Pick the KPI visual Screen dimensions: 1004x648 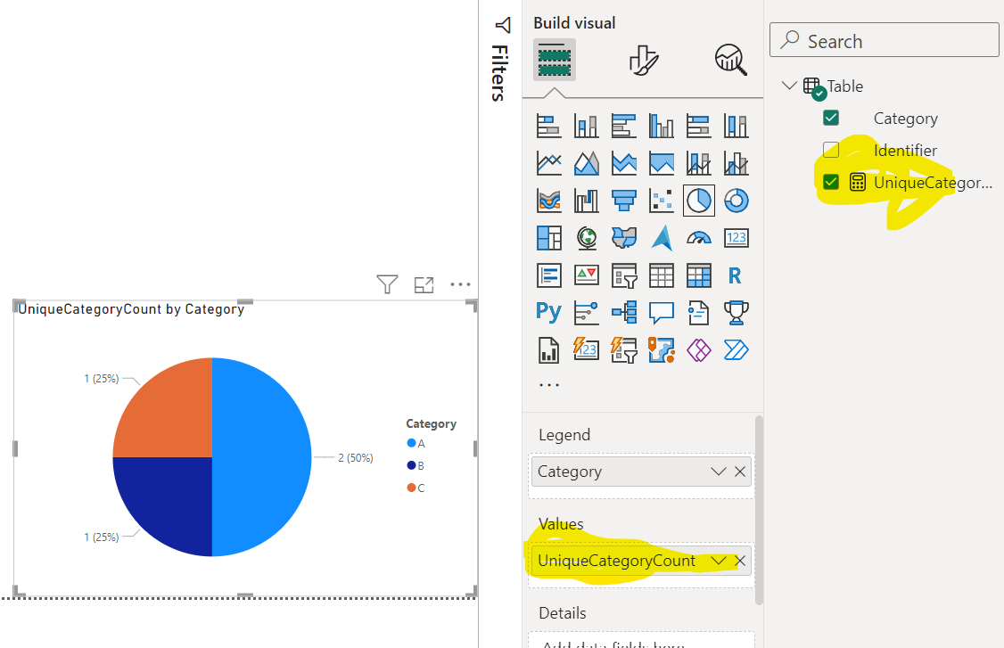(586, 275)
